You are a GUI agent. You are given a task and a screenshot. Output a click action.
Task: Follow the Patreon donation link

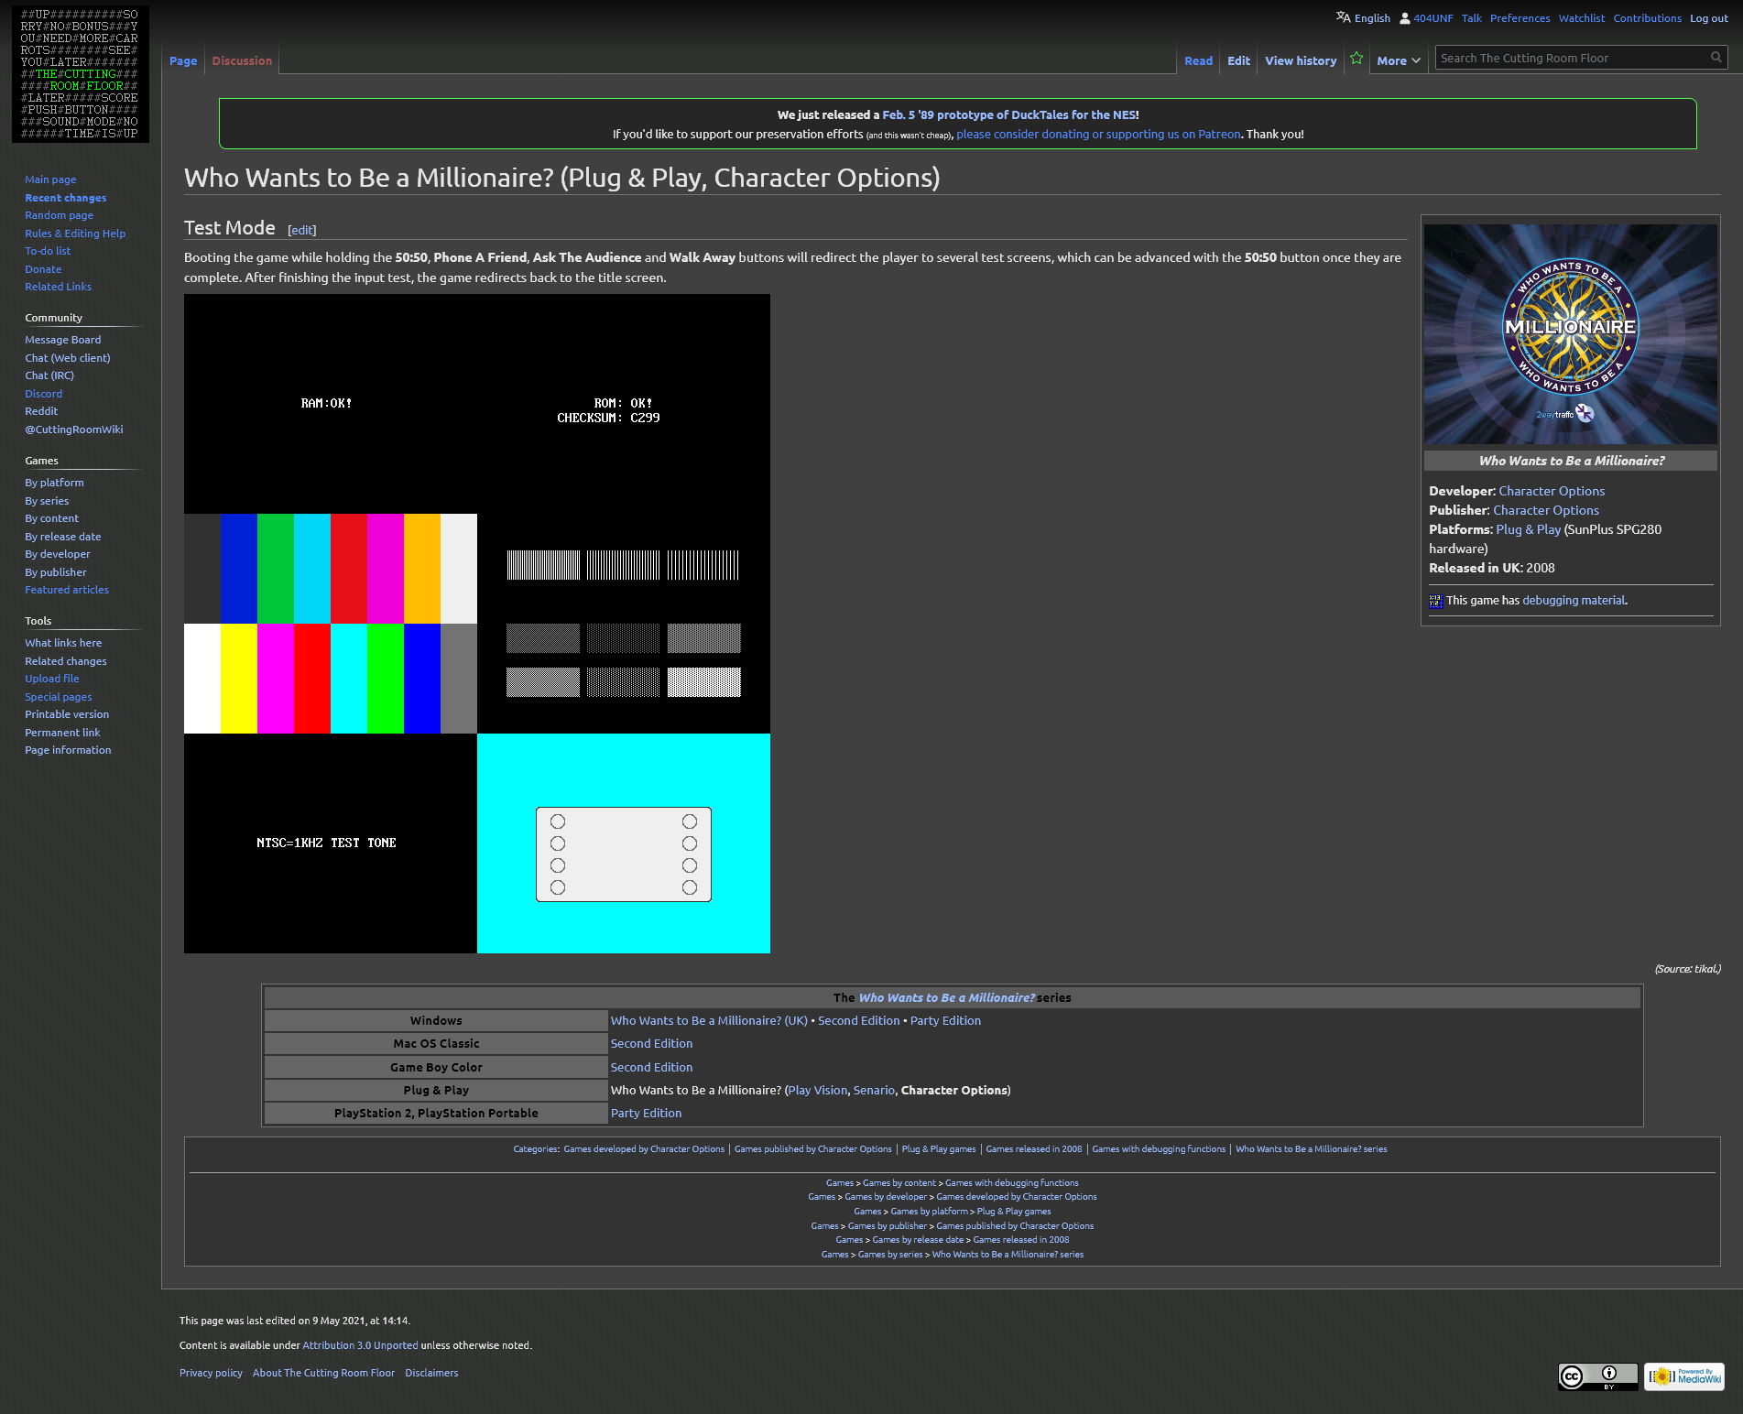tap(1098, 134)
